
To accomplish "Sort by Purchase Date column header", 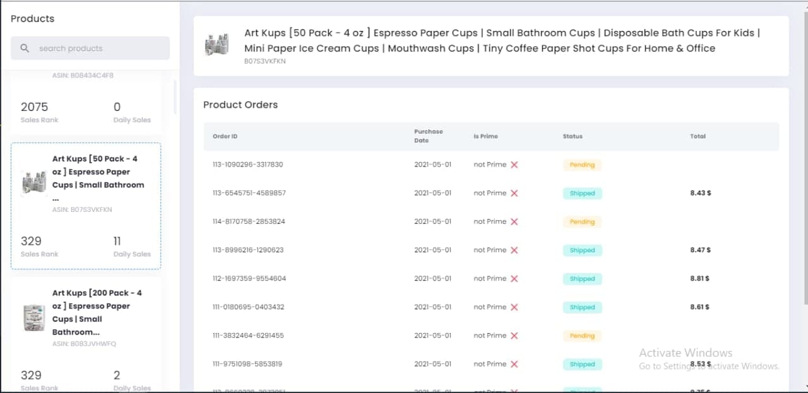I will [x=429, y=136].
